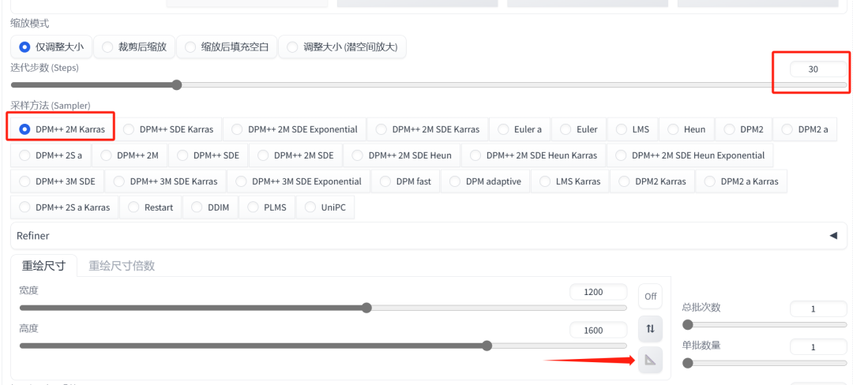
Task: Select the Euler sampler
Action: [x=579, y=129]
